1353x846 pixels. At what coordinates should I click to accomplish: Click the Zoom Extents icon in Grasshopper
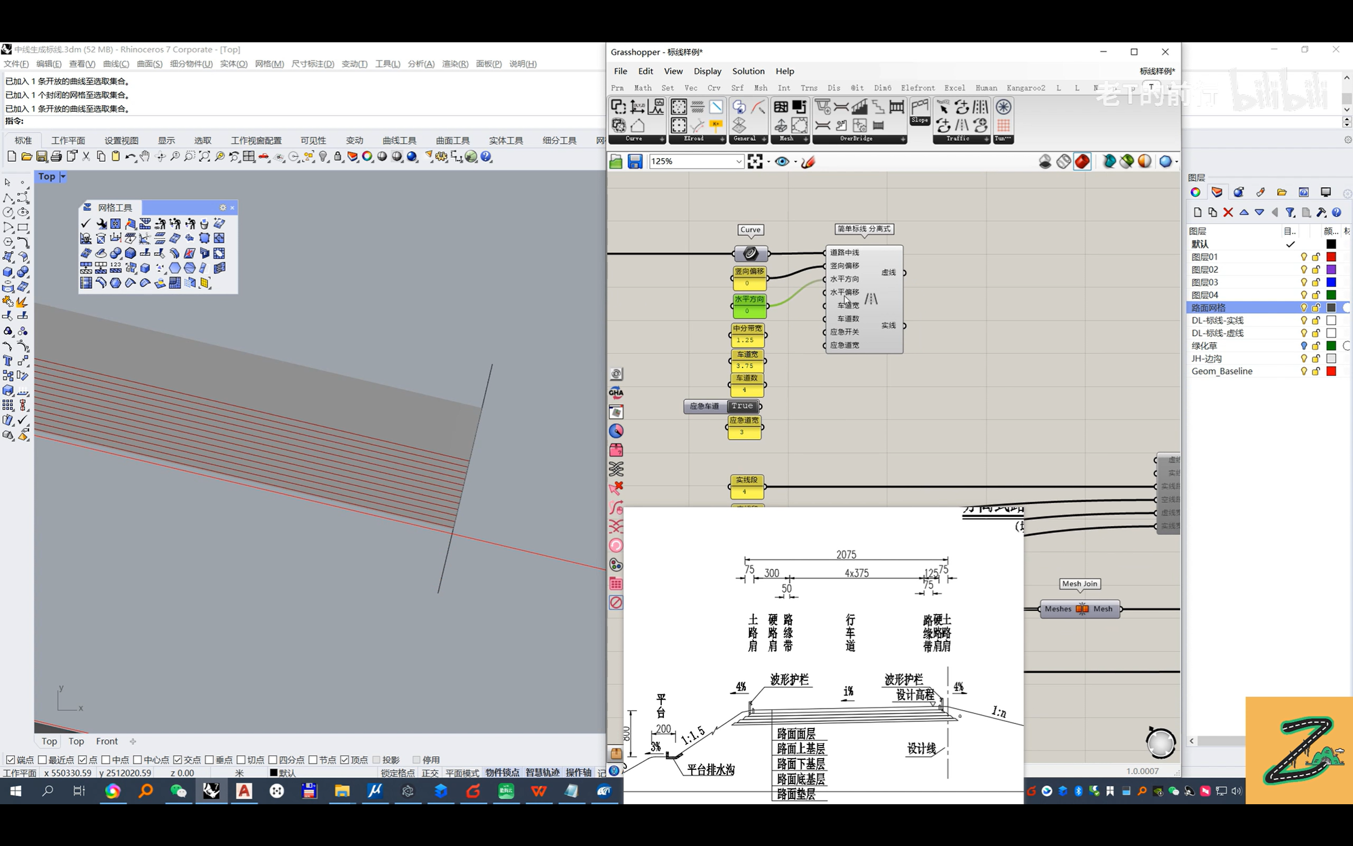(x=755, y=162)
